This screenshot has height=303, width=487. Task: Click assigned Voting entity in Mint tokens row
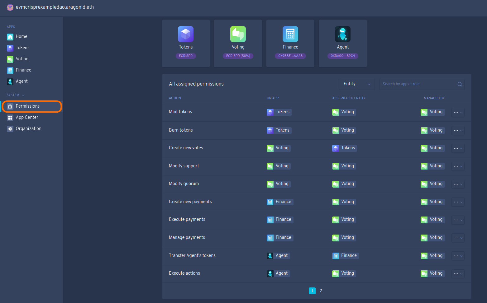(x=344, y=112)
